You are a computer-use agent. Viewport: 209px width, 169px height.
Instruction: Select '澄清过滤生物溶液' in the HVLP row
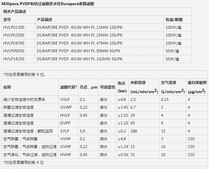pos(18,115)
